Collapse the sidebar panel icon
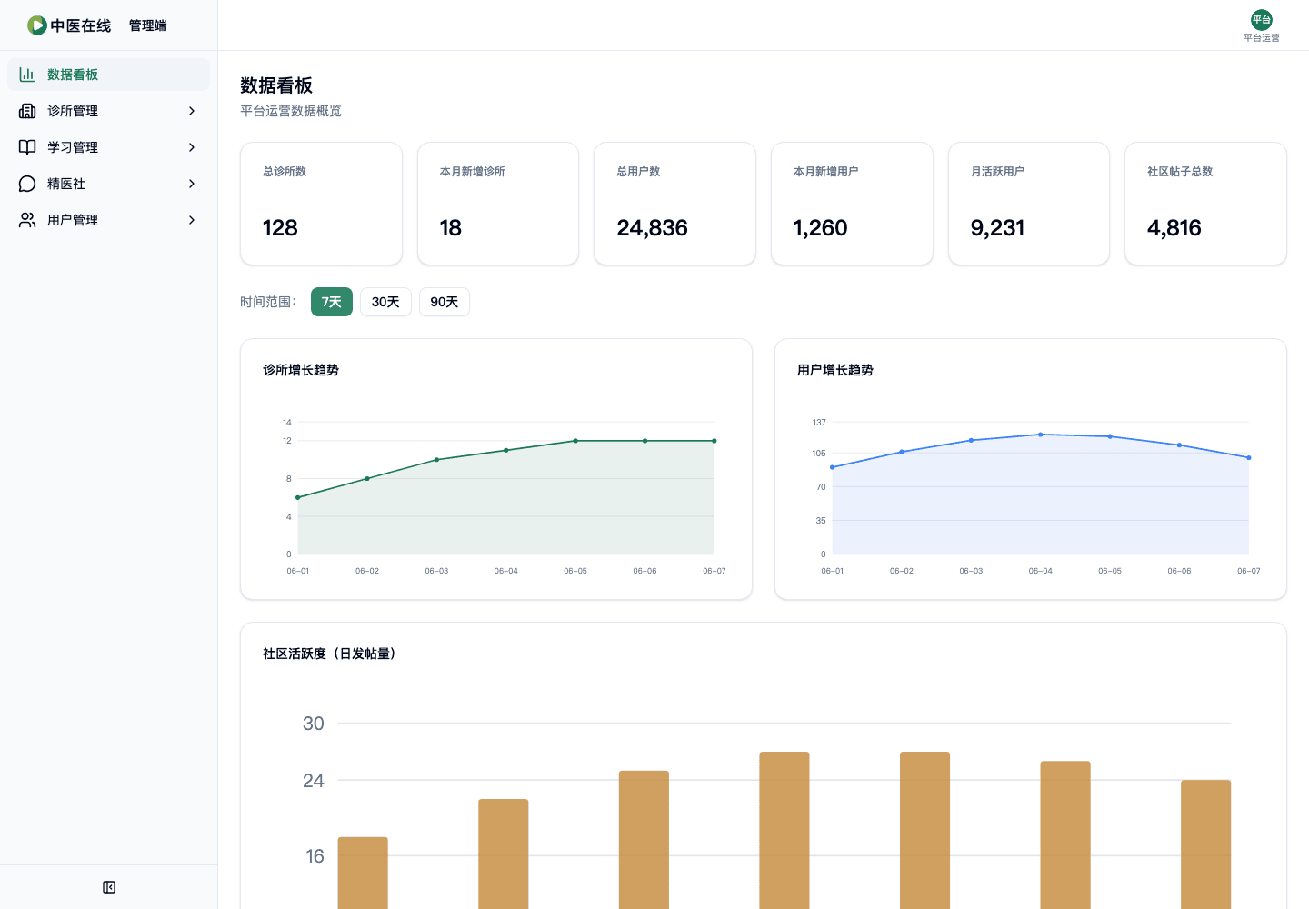Image resolution: width=1309 pixels, height=909 pixels. click(109, 887)
